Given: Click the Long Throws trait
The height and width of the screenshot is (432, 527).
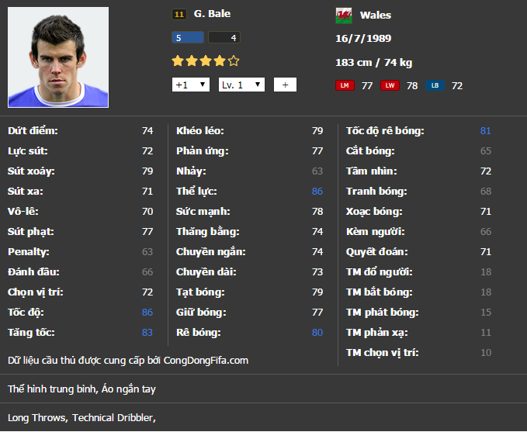Looking at the screenshot, I should pyautogui.click(x=38, y=417).
